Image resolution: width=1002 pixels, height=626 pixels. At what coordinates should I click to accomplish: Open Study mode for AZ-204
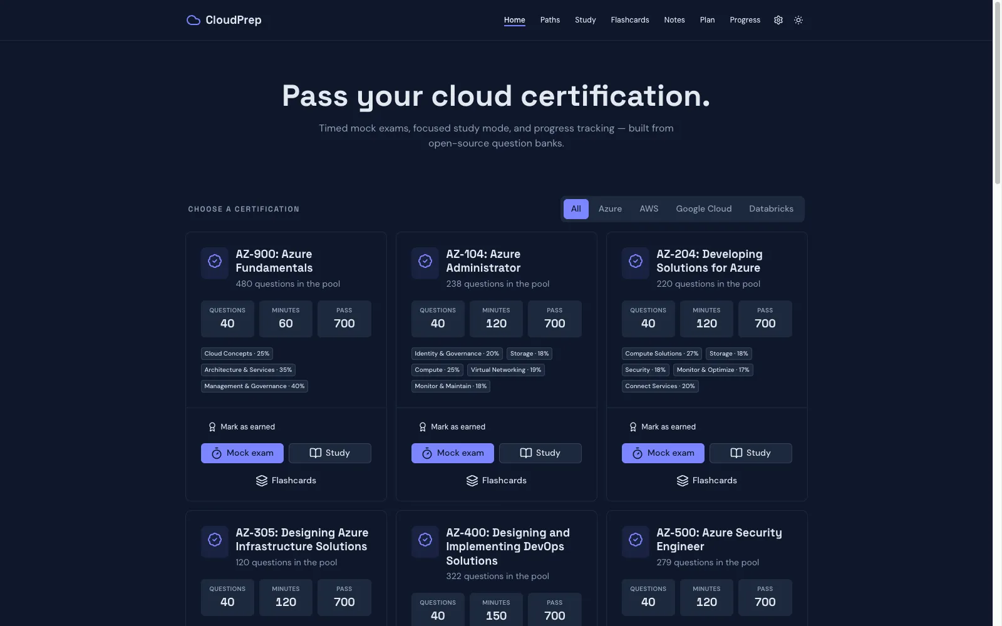(751, 453)
